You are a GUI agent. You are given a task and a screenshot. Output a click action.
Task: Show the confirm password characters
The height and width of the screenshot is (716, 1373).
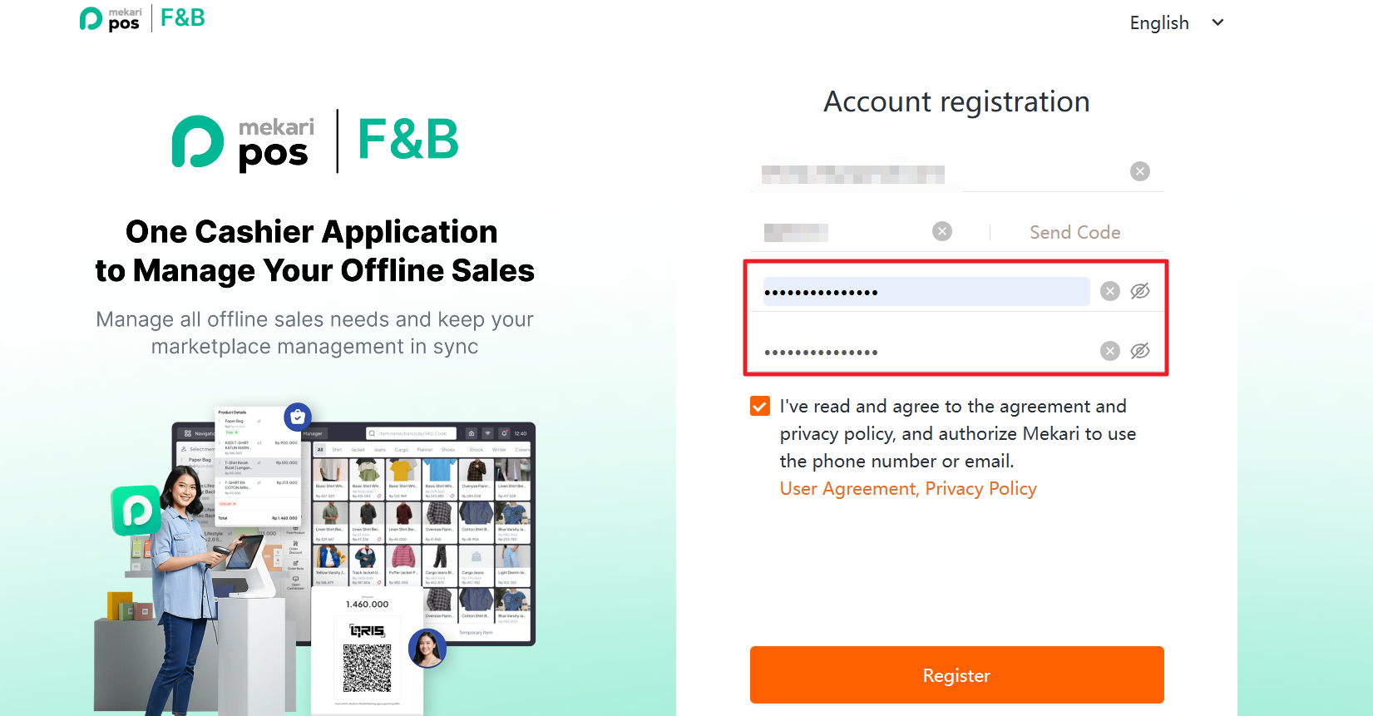coord(1140,351)
